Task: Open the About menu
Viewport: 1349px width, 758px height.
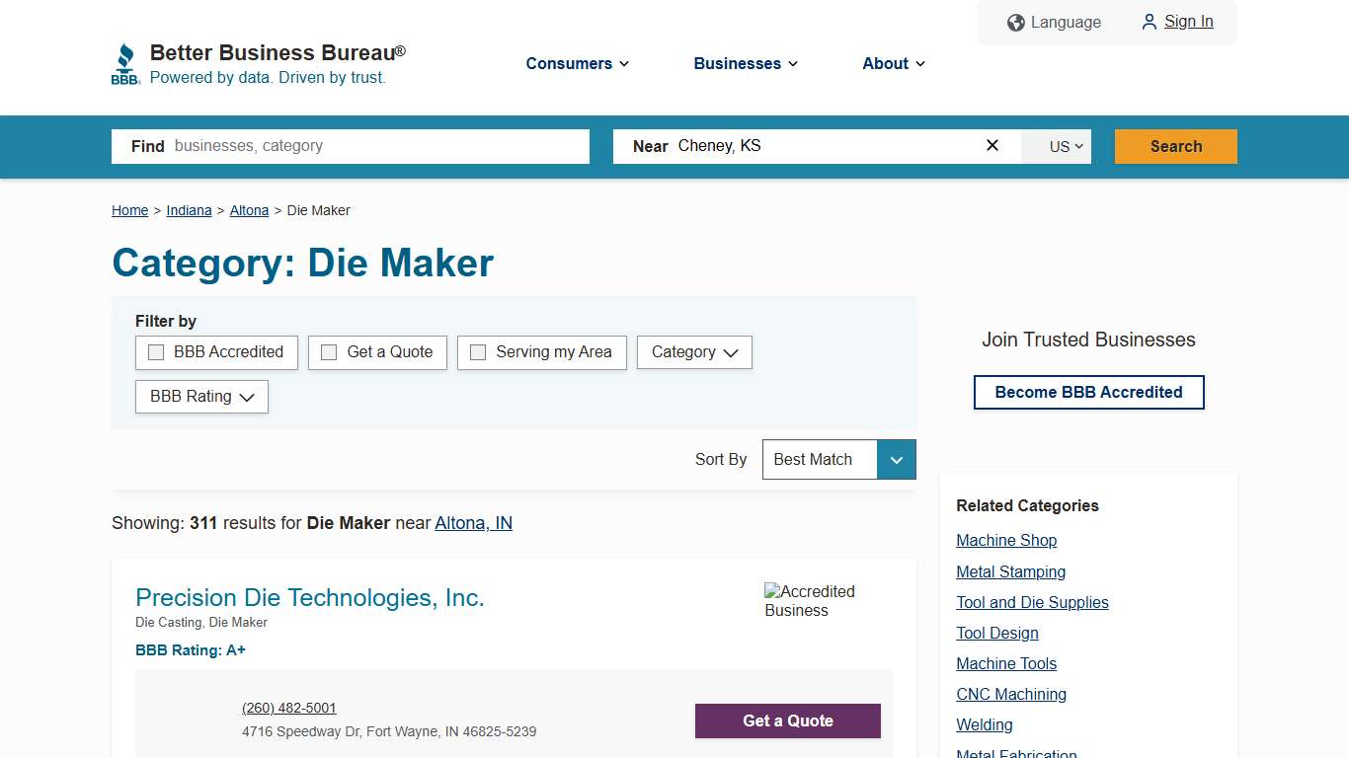Action: click(x=892, y=63)
